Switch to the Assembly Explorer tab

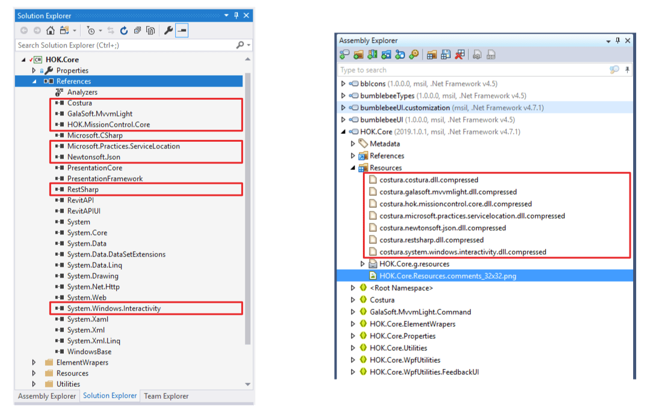[47, 396]
